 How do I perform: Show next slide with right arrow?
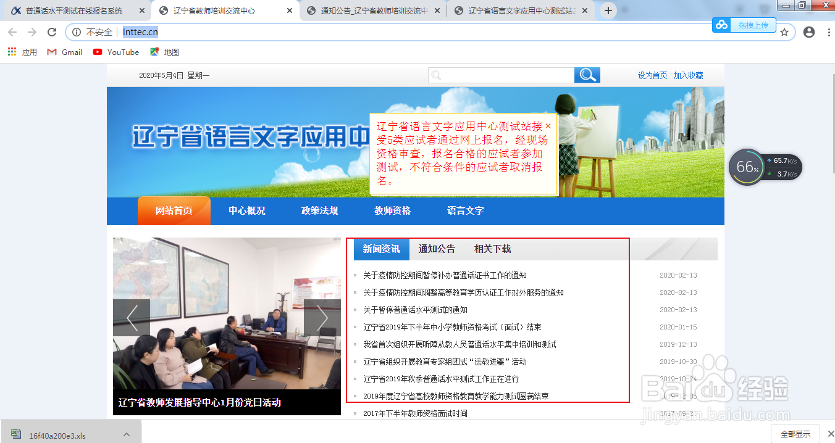(322, 318)
